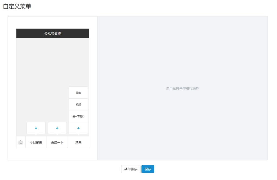Click blank page space right of 自定义菜单 title
This screenshot has width=277, height=180.
(x=135, y=6)
